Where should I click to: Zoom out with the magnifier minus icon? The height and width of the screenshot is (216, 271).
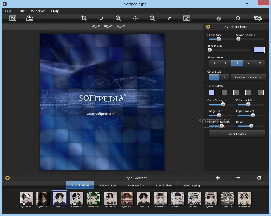pos(153,18)
